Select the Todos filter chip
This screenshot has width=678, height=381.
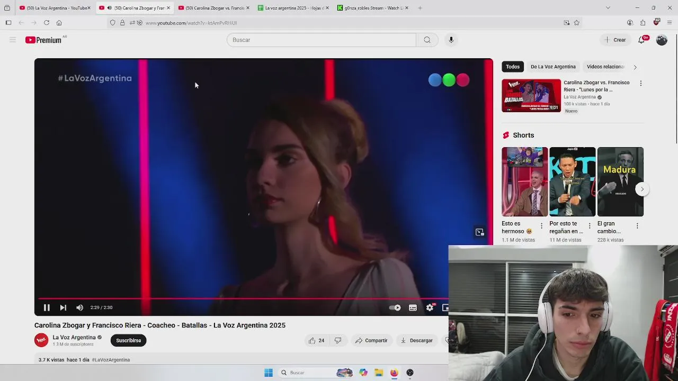(513, 67)
